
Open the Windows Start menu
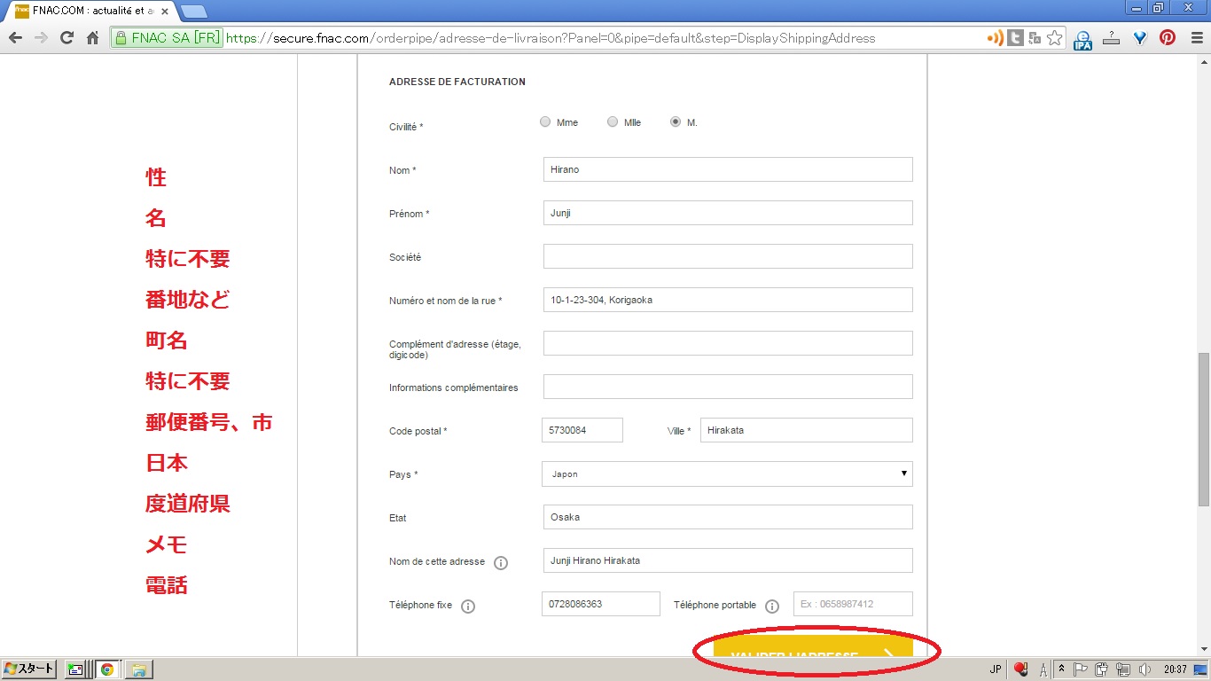[x=29, y=669]
